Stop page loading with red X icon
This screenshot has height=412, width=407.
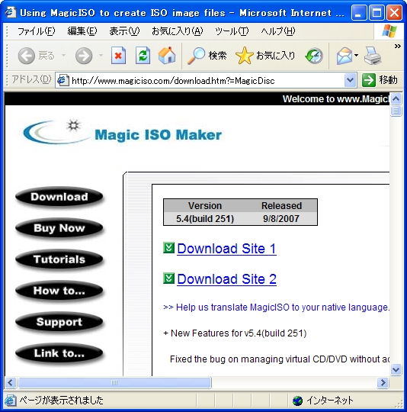pyautogui.click(x=118, y=56)
